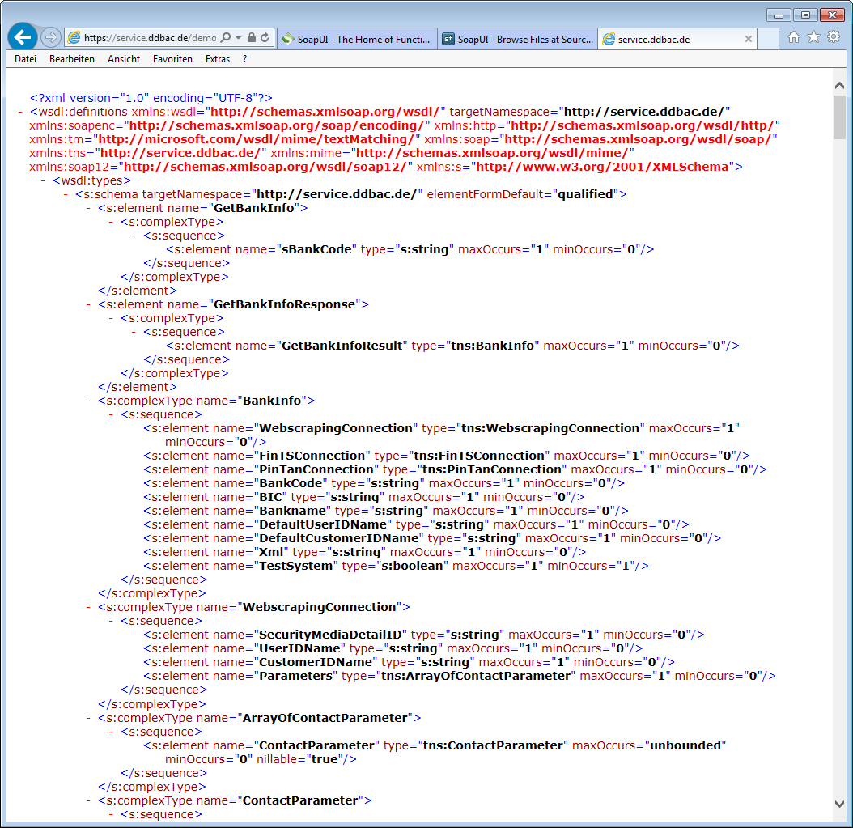Click the address bar URL field
Image resolution: width=853 pixels, height=828 pixels.
[151, 37]
